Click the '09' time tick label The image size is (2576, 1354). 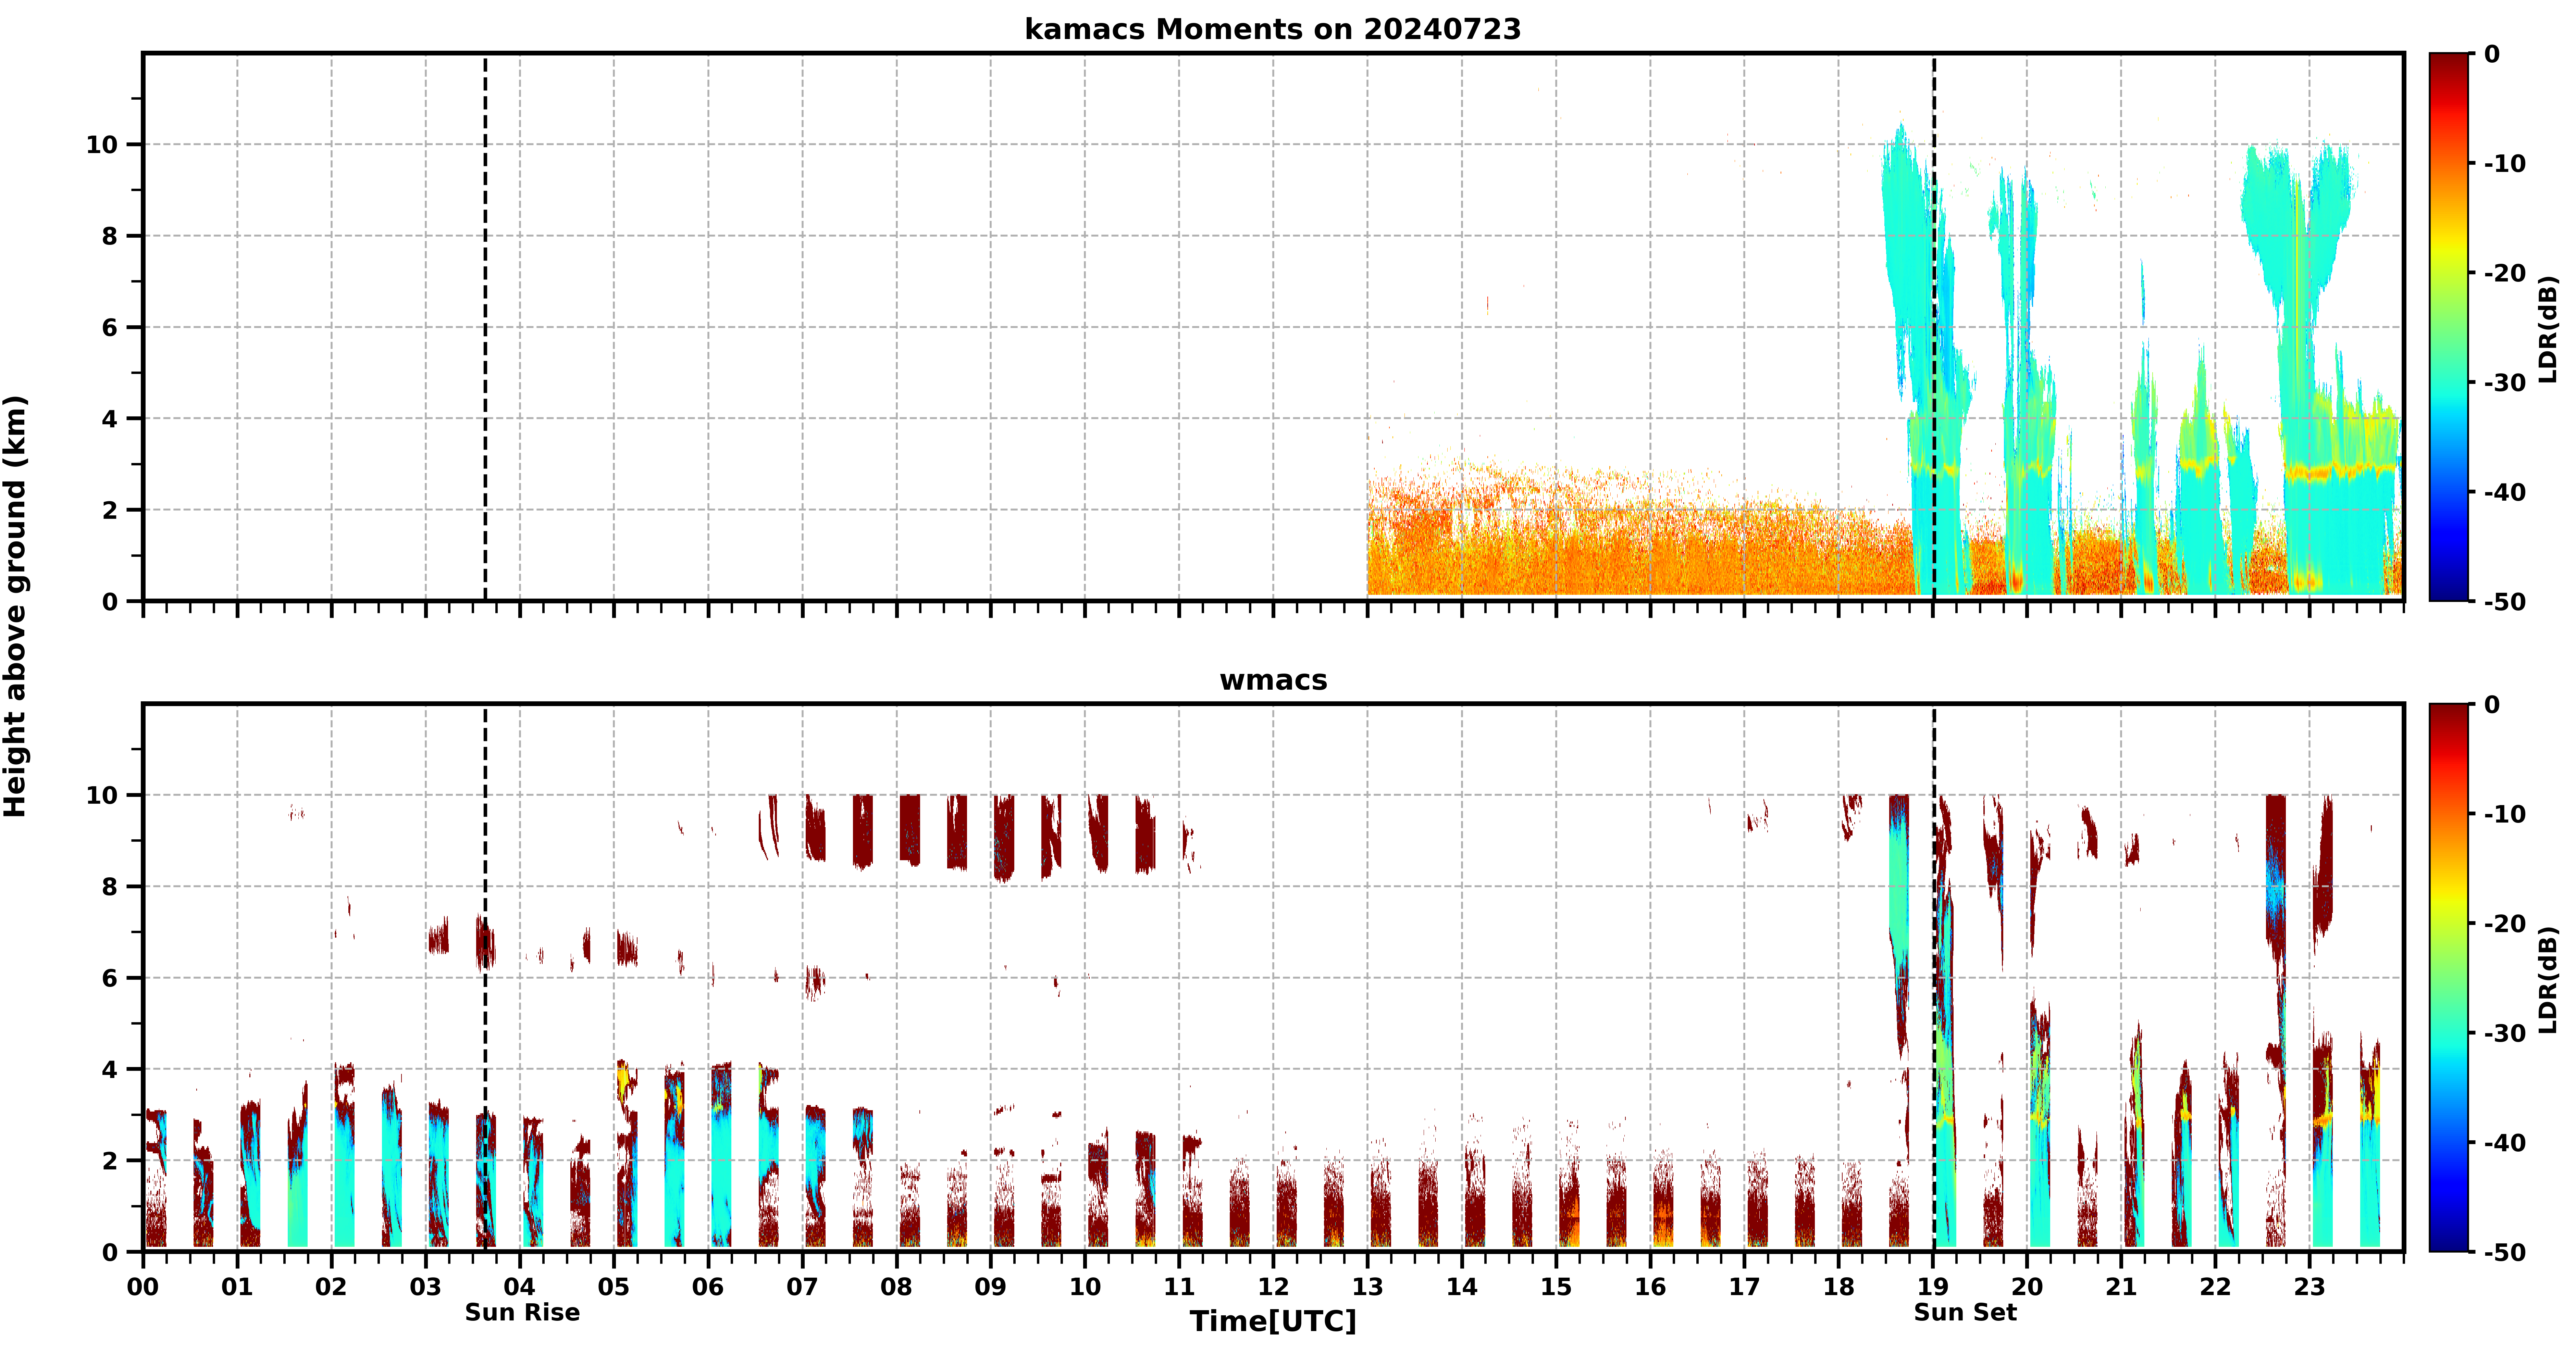990,1287
